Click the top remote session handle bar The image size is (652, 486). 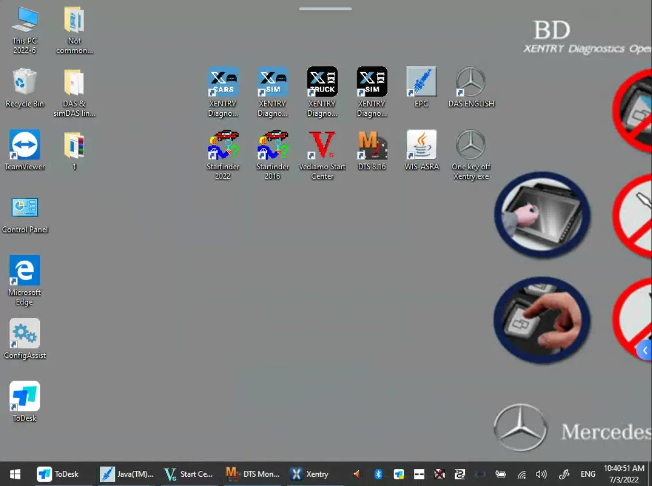(325, 9)
